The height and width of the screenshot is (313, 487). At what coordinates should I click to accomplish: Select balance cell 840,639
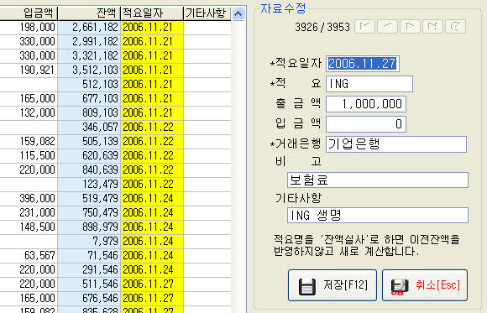click(89, 170)
